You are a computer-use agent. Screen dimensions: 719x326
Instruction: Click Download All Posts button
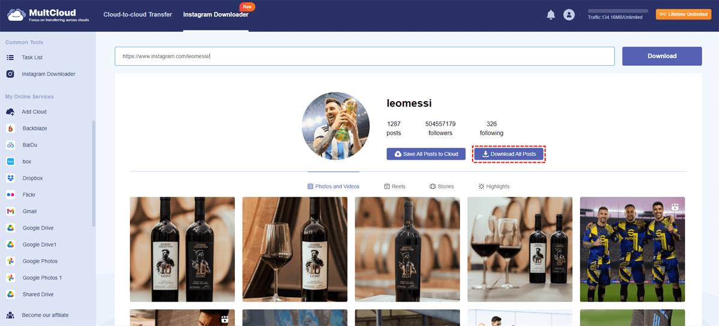pos(509,154)
